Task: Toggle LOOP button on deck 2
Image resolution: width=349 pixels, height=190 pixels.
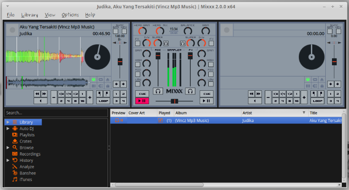Action: (x=318, y=101)
